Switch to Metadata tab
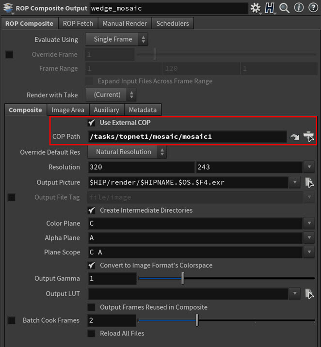321x347 pixels. pyautogui.click(x=143, y=110)
